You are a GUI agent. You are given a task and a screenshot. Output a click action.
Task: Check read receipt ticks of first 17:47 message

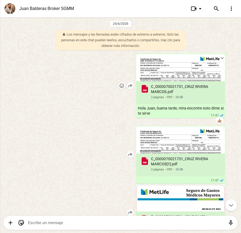222,115
